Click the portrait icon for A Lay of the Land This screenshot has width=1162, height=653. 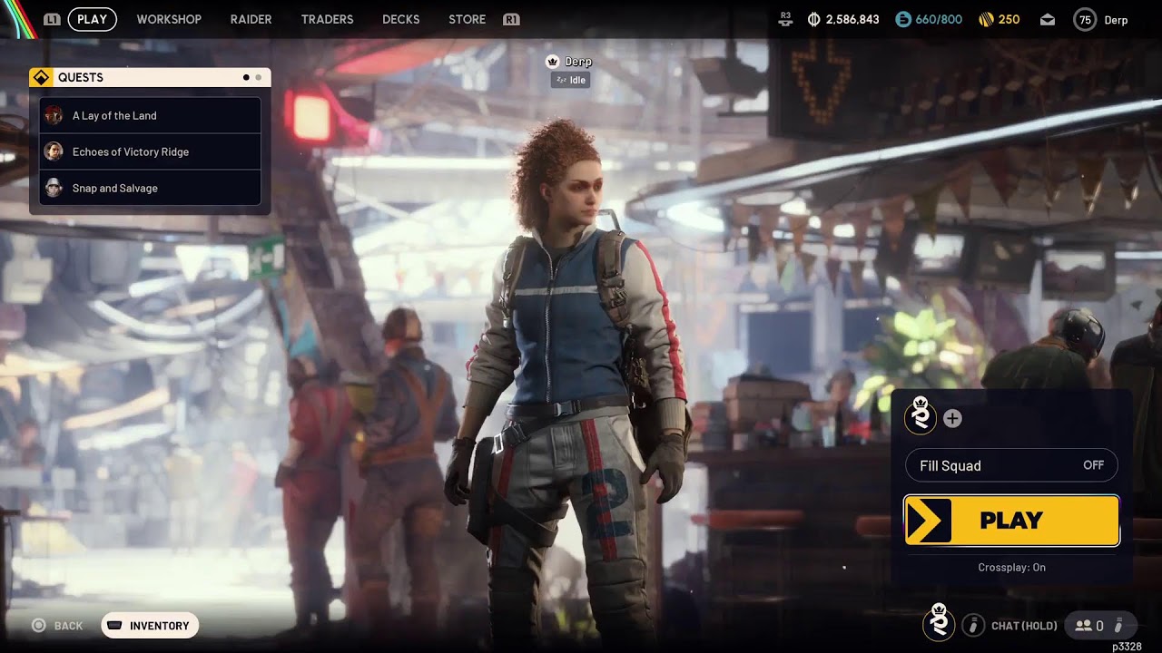click(x=54, y=115)
